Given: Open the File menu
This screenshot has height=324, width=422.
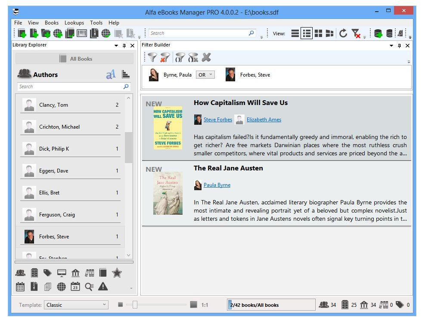Looking at the screenshot, I should (x=18, y=23).
